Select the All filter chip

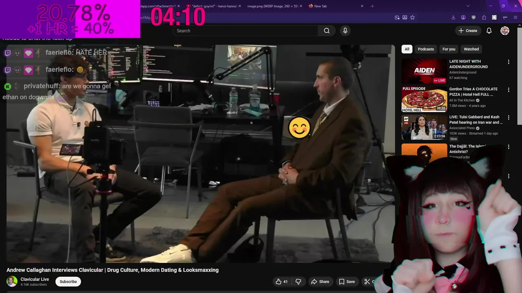tap(407, 49)
